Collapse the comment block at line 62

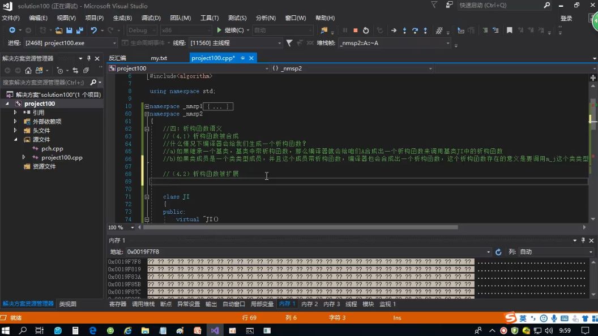click(x=147, y=129)
